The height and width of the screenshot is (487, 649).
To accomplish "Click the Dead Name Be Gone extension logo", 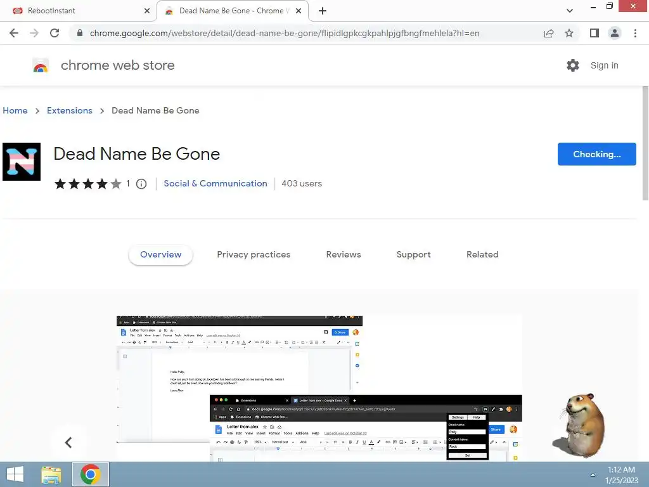I will [x=22, y=162].
